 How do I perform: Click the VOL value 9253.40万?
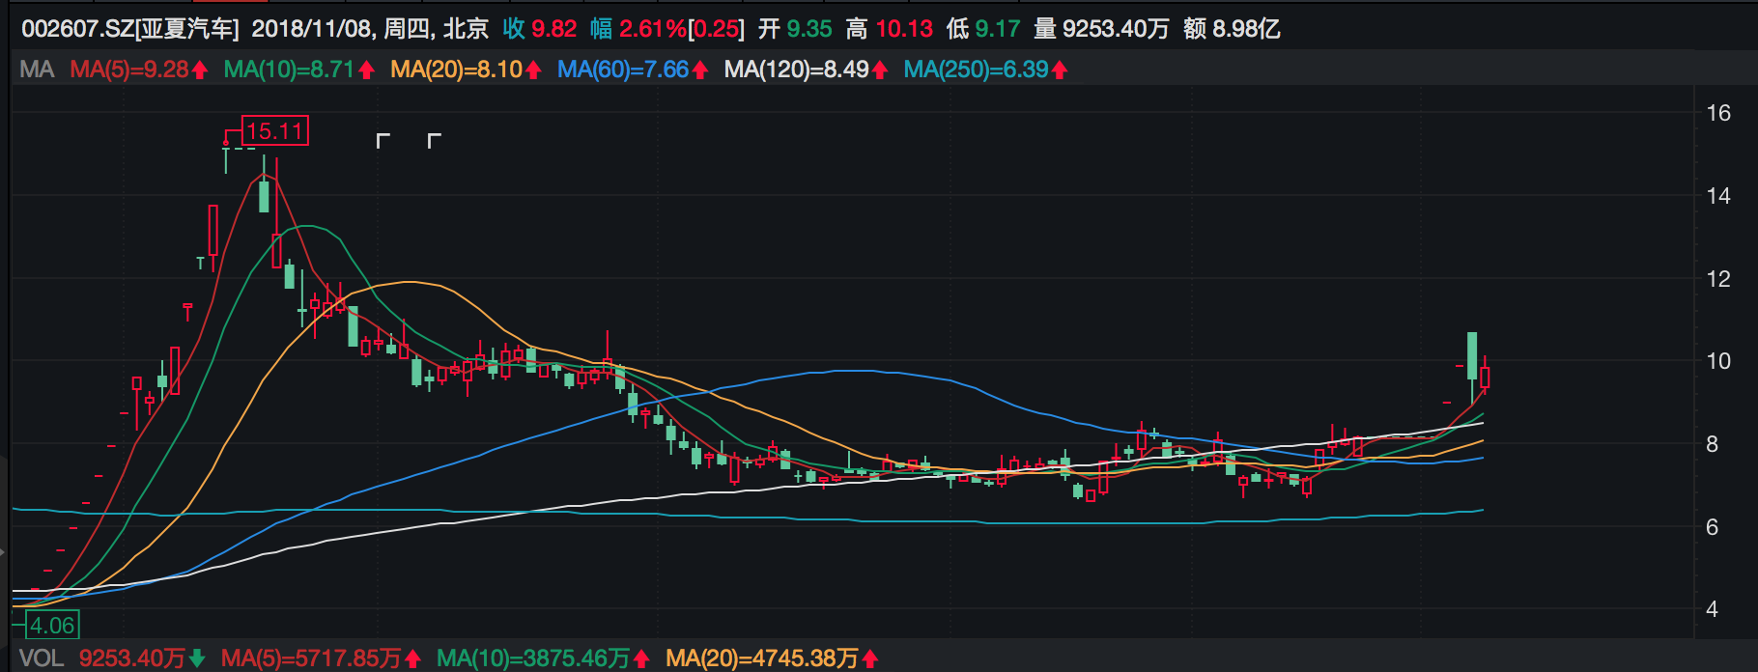click(132, 658)
